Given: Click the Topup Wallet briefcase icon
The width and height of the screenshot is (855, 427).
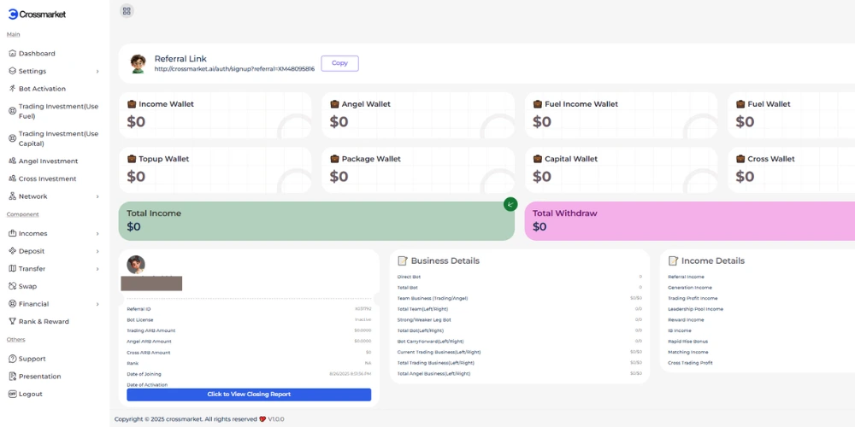Looking at the screenshot, I should coord(132,159).
